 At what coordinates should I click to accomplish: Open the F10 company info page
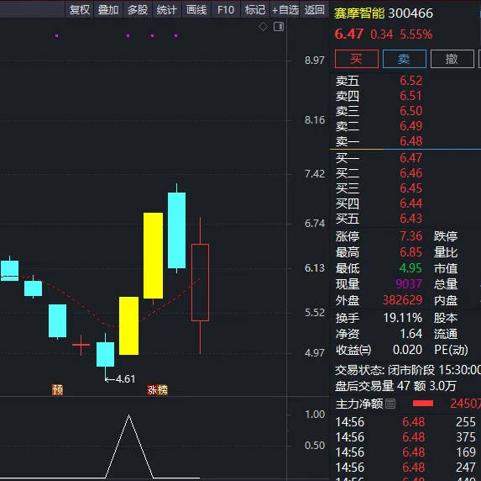pyautogui.click(x=226, y=10)
